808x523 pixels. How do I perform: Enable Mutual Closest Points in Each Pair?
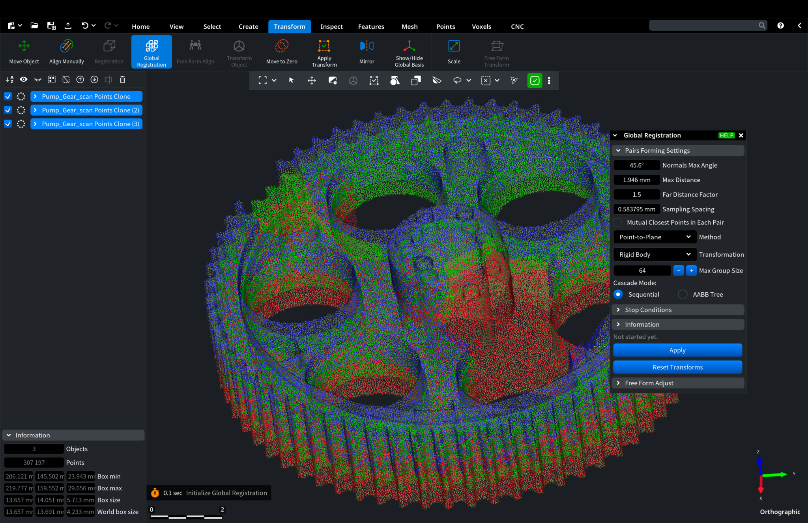click(x=617, y=222)
